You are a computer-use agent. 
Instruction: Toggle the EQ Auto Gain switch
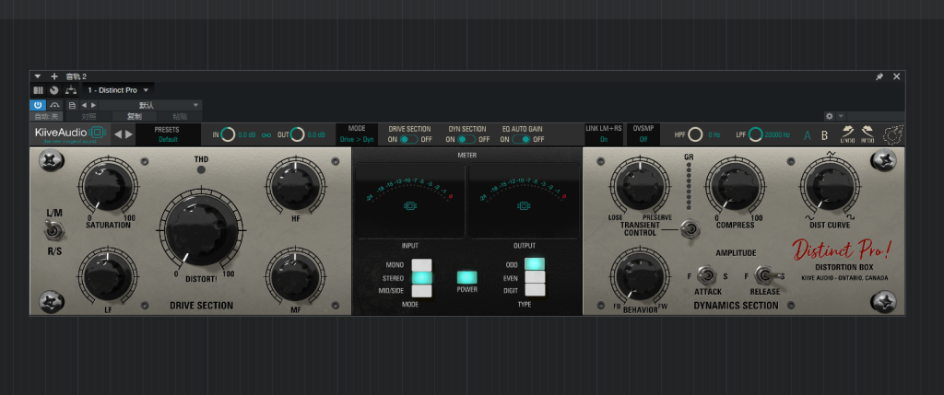[523, 139]
